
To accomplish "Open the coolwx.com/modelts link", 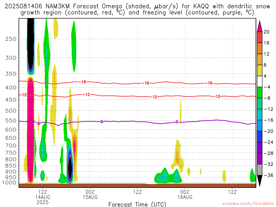I will tap(248, 204).
